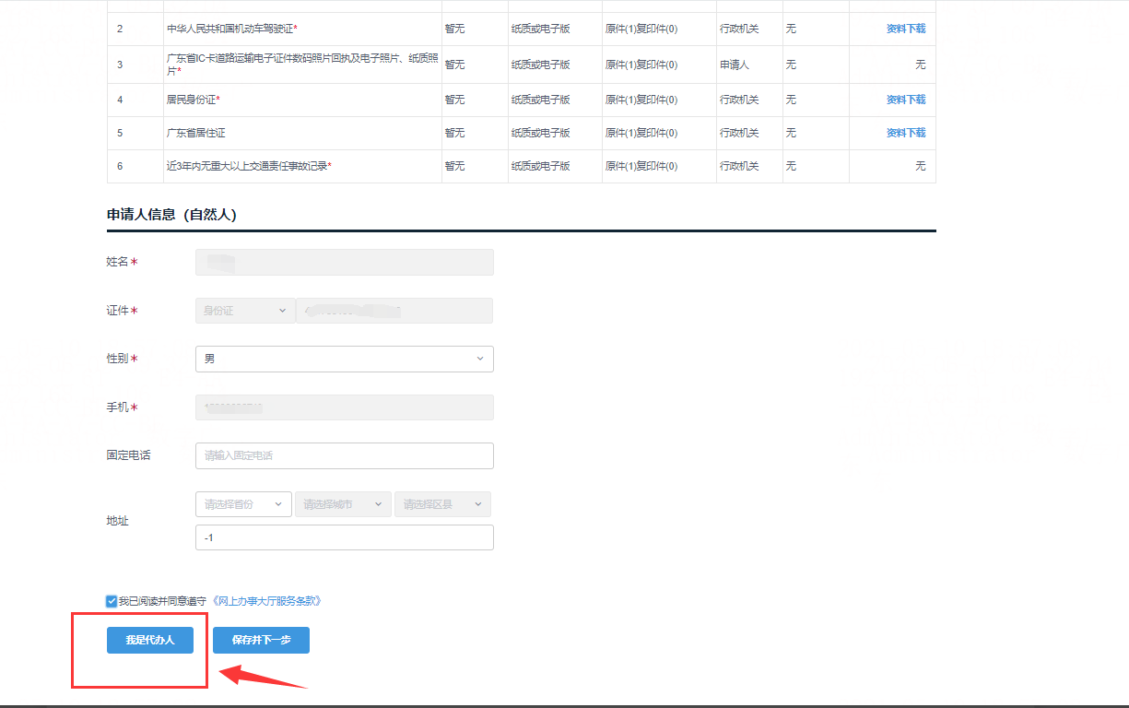Image resolution: width=1129 pixels, height=708 pixels.
Task: Open the 身份证 document type dropdown
Action: pyautogui.click(x=244, y=311)
